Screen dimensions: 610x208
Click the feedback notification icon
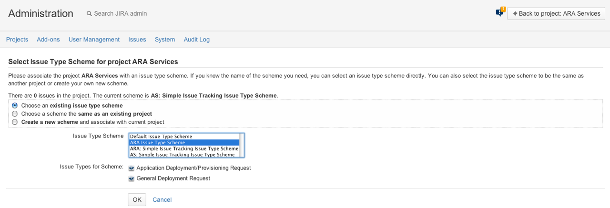499,13
